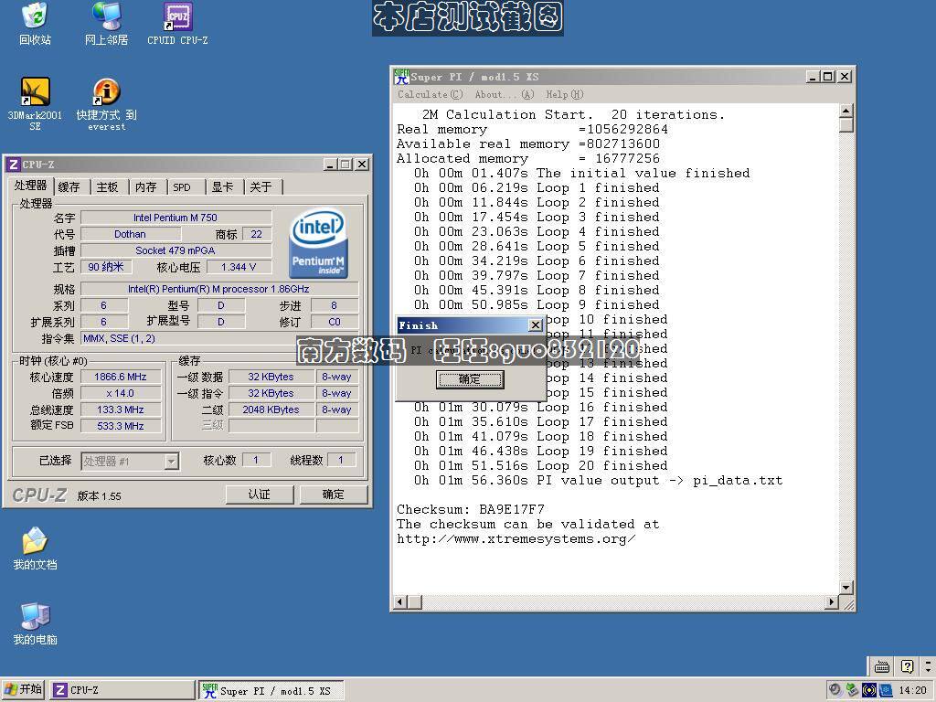Click the CPU-Z title bar Z icon
Screen dimensions: 936x702
(14, 165)
